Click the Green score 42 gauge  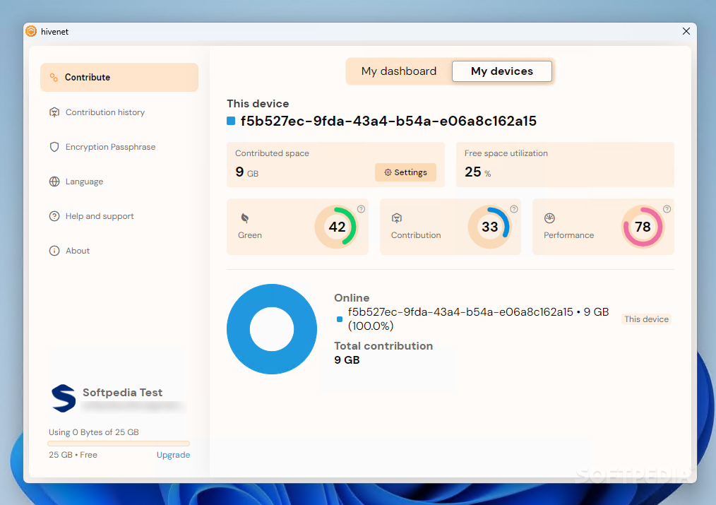[x=337, y=227]
